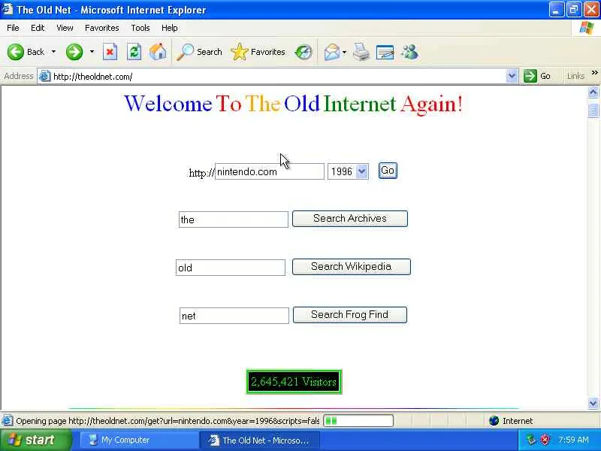The image size is (601, 451).
Task: Click the scrollbar down arrow
Action: pyautogui.click(x=593, y=403)
